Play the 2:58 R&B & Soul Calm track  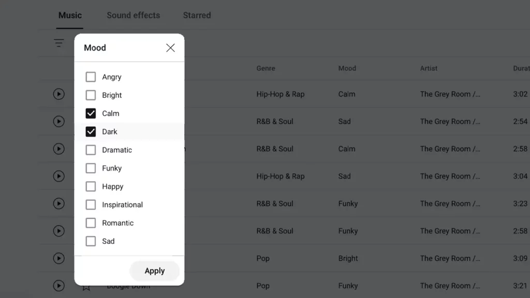click(59, 148)
